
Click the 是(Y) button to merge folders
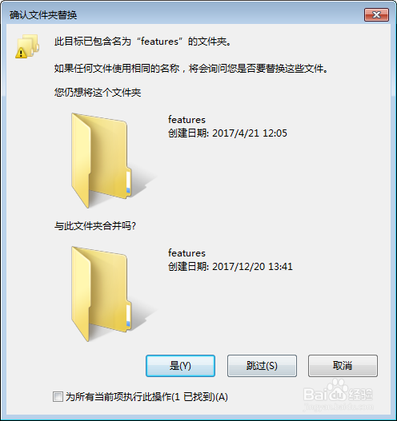(x=180, y=366)
